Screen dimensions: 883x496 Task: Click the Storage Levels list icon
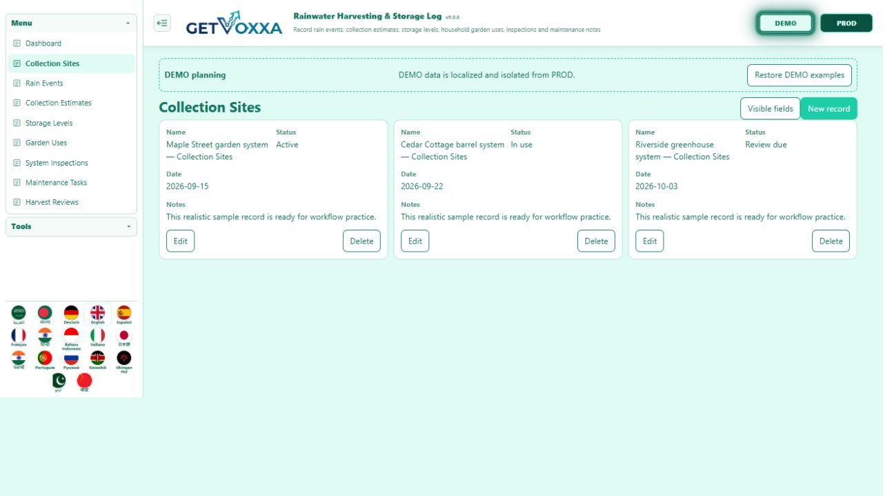(17, 123)
